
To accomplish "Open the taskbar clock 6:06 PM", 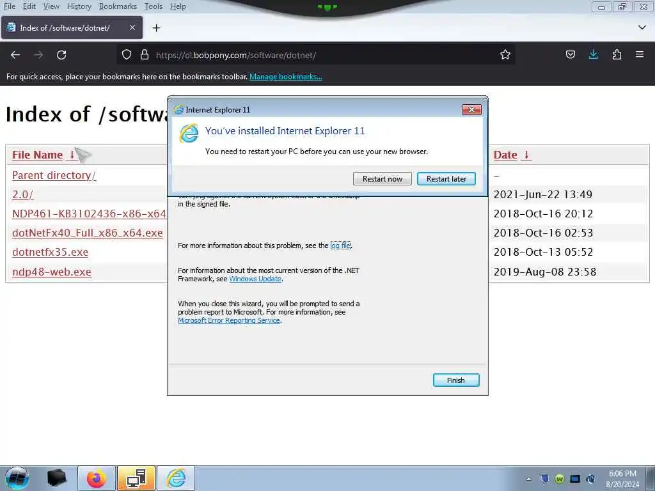I will click(622, 479).
